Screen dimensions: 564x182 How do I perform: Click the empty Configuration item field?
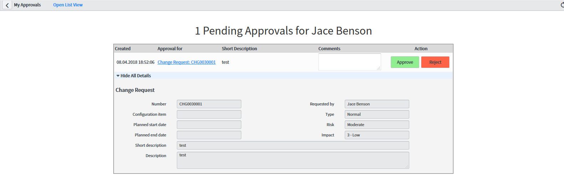click(x=209, y=114)
